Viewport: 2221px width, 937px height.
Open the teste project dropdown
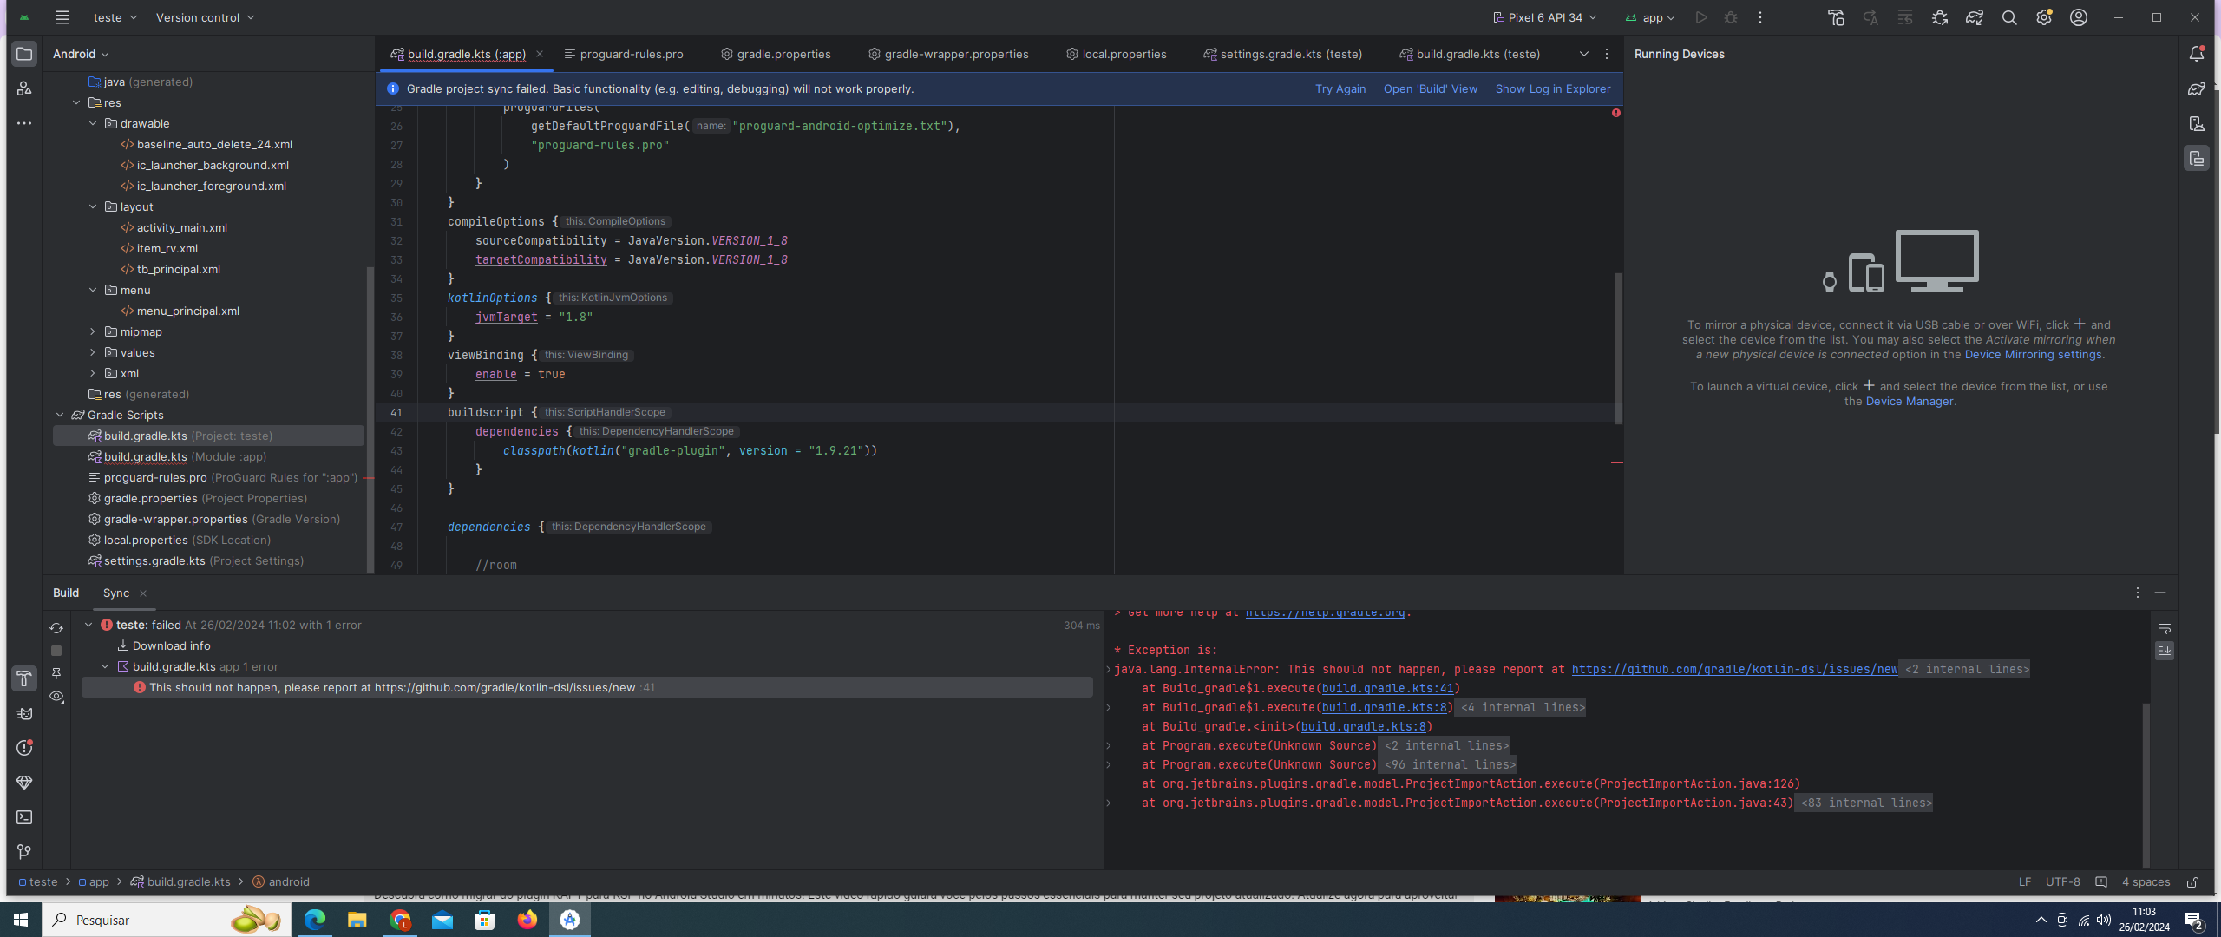click(115, 17)
